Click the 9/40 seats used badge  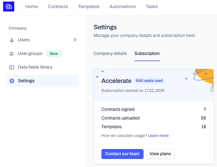pos(149,81)
